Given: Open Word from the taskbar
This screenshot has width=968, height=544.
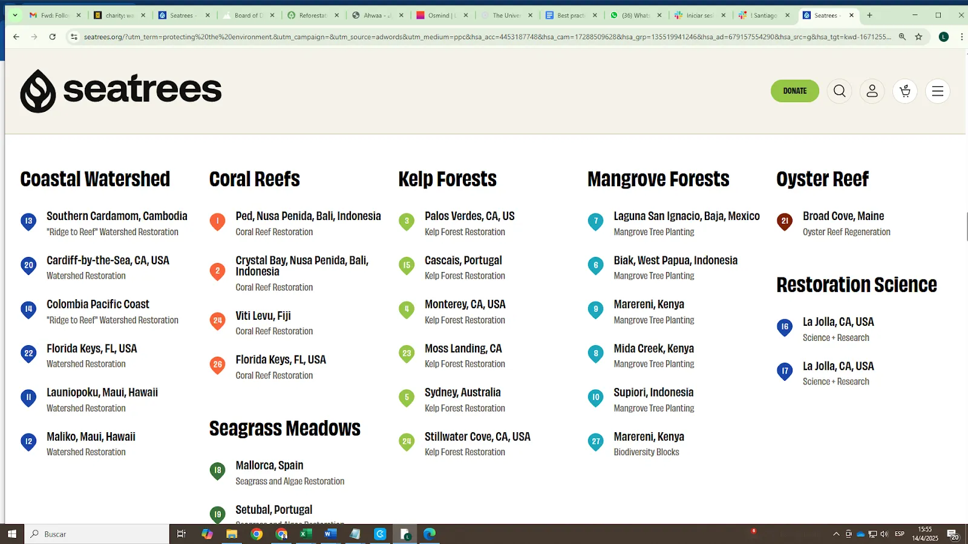Looking at the screenshot, I should pyautogui.click(x=330, y=534).
